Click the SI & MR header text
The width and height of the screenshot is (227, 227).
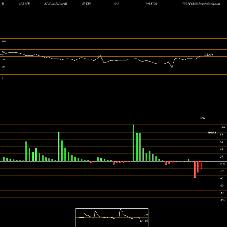coord(24,4)
